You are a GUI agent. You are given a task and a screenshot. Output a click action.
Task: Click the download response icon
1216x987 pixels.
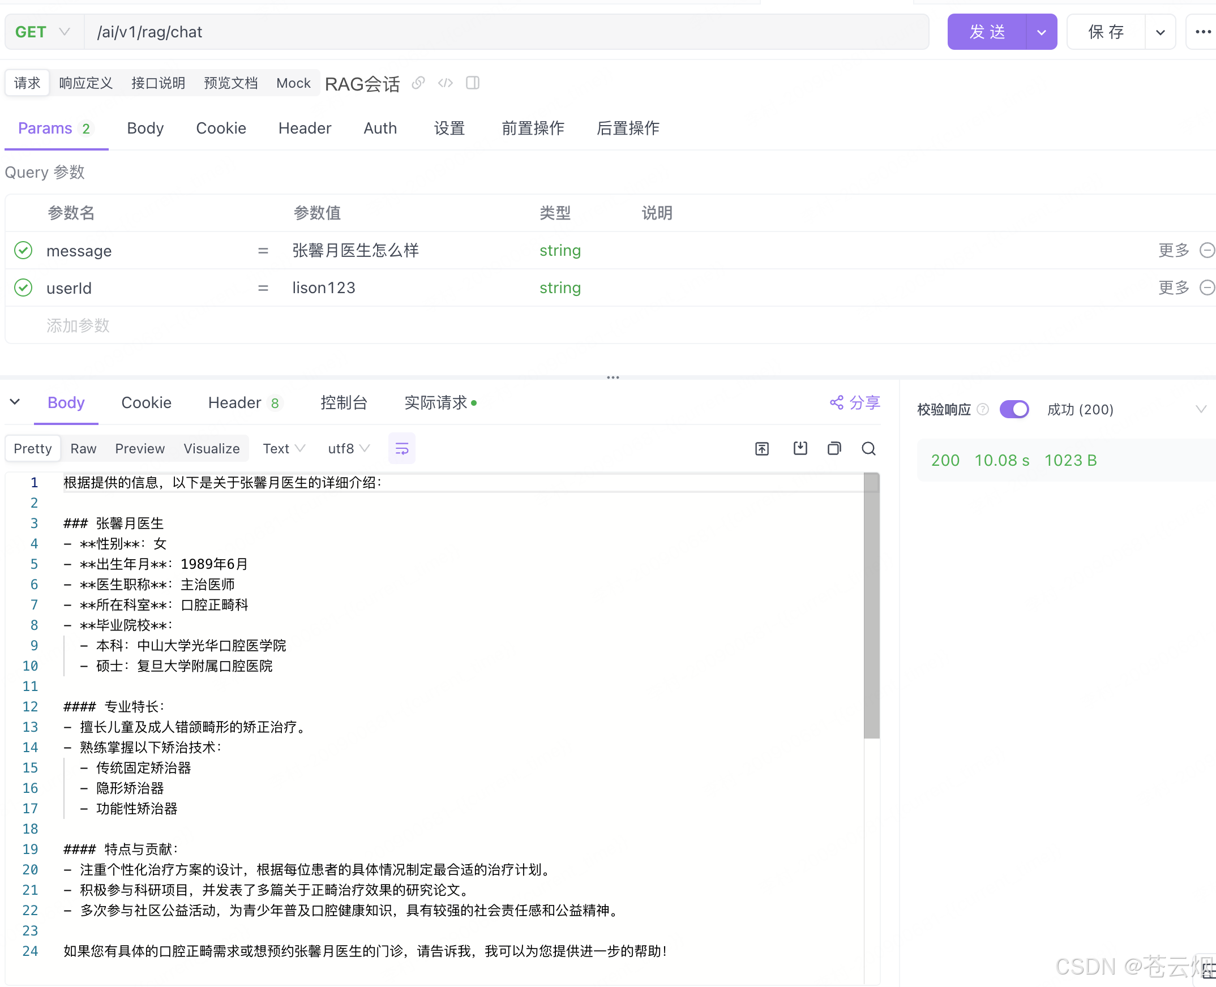tap(800, 448)
